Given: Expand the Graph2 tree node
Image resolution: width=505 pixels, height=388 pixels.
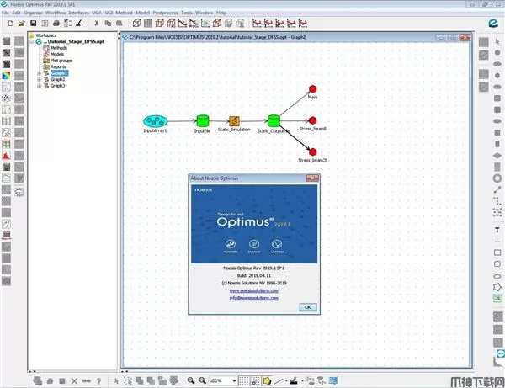Looking at the screenshot, I should pos(39,79).
